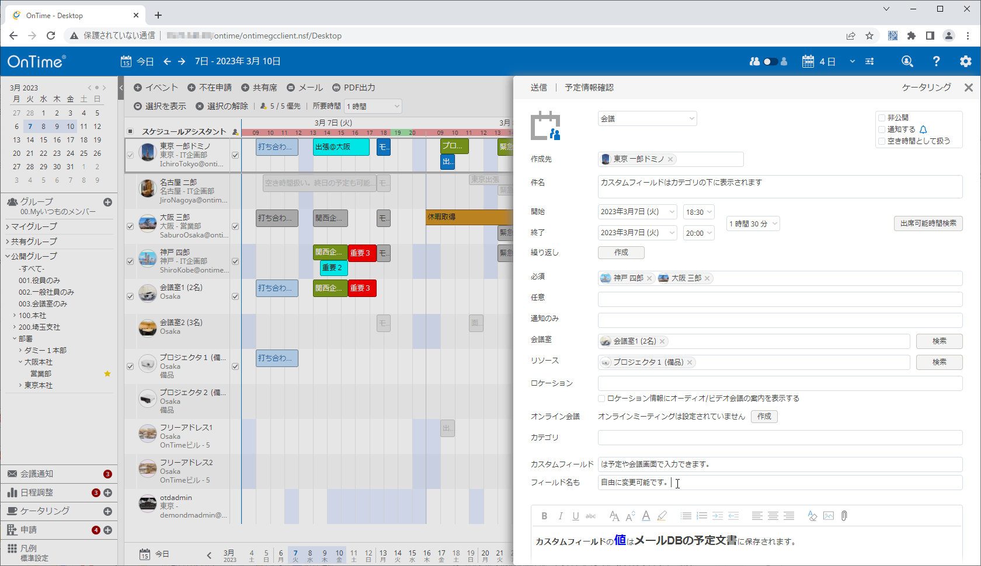This screenshot has width=981, height=566.
Task: Open the 会議 type dropdown
Action: coord(647,118)
